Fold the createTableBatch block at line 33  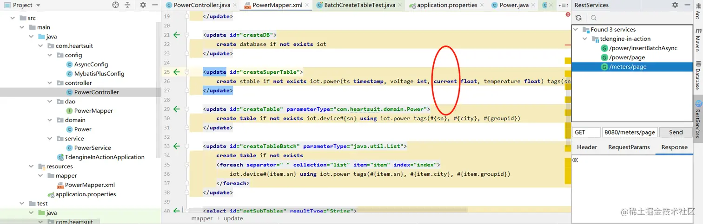click(186, 146)
